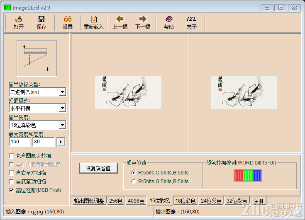The width and height of the screenshot is (305, 220).
Task: Expand 扫描模式 dropdown showing 水平扫描
Action: (62, 108)
